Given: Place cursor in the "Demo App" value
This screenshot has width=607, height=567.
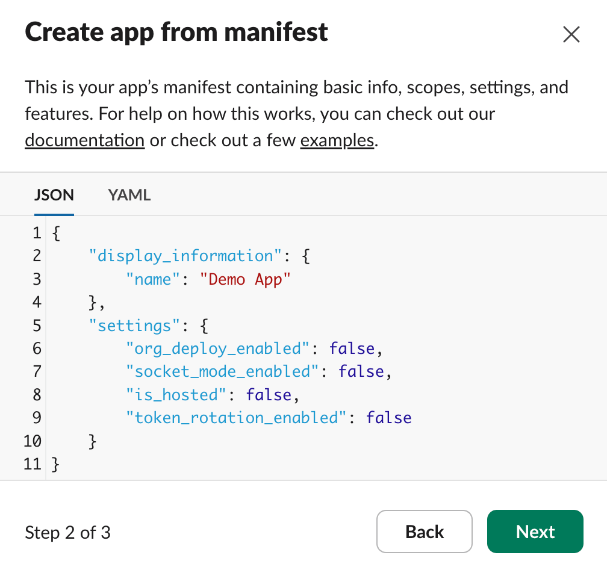Looking at the screenshot, I should pyautogui.click(x=246, y=279).
